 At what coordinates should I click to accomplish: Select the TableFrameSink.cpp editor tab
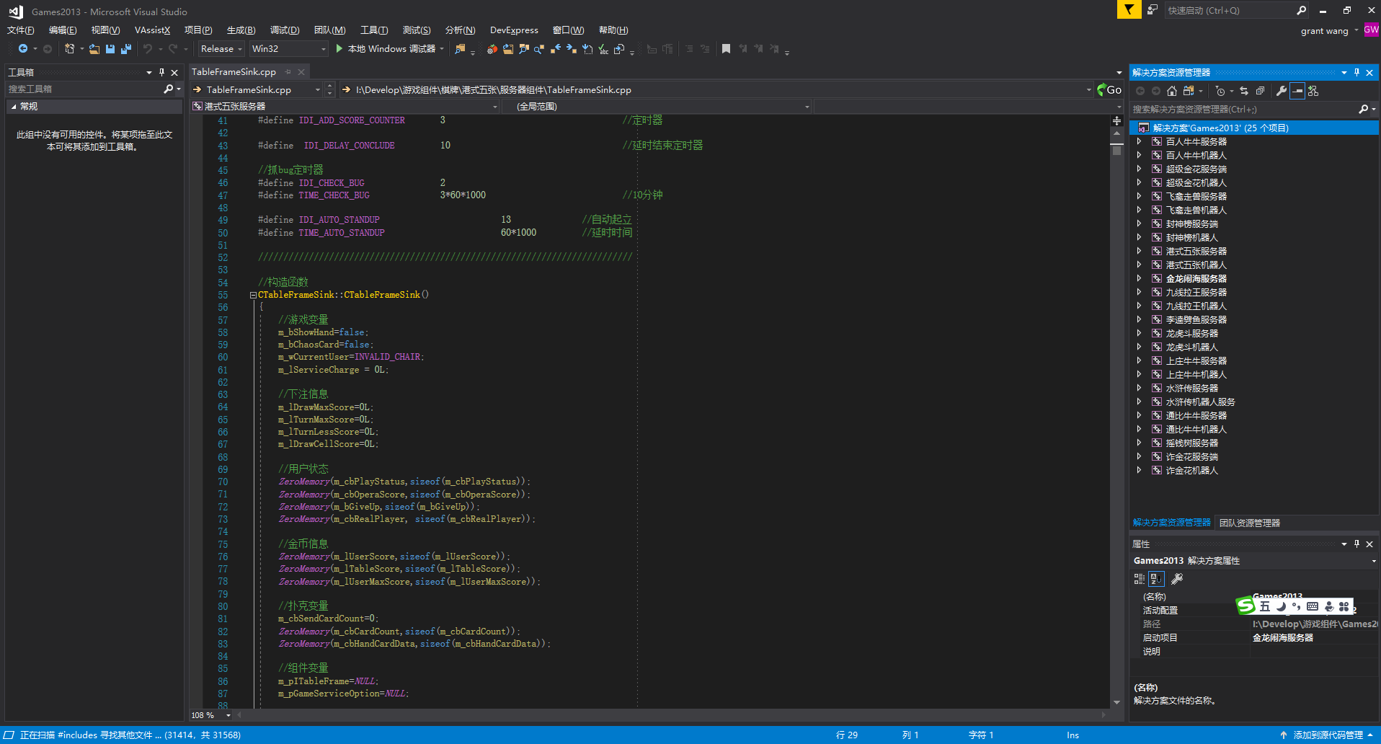(234, 71)
